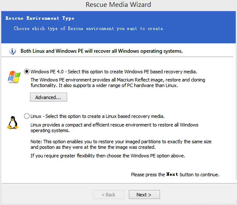
Task: Click 'The Windows PE environment provides' description
Action: [118, 83]
